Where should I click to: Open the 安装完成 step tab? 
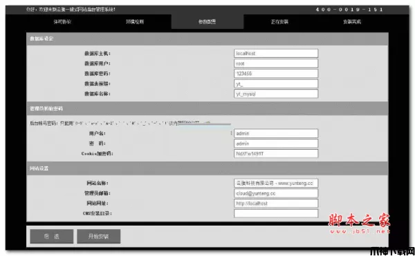(x=352, y=21)
